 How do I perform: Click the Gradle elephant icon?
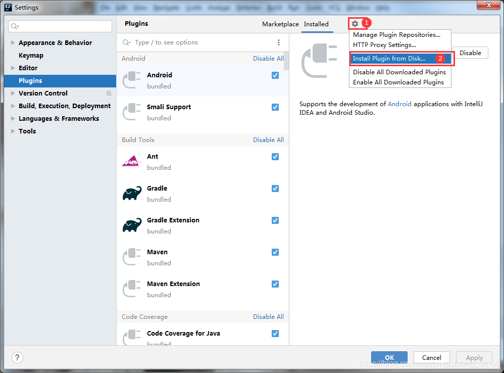(x=132, y=193)
